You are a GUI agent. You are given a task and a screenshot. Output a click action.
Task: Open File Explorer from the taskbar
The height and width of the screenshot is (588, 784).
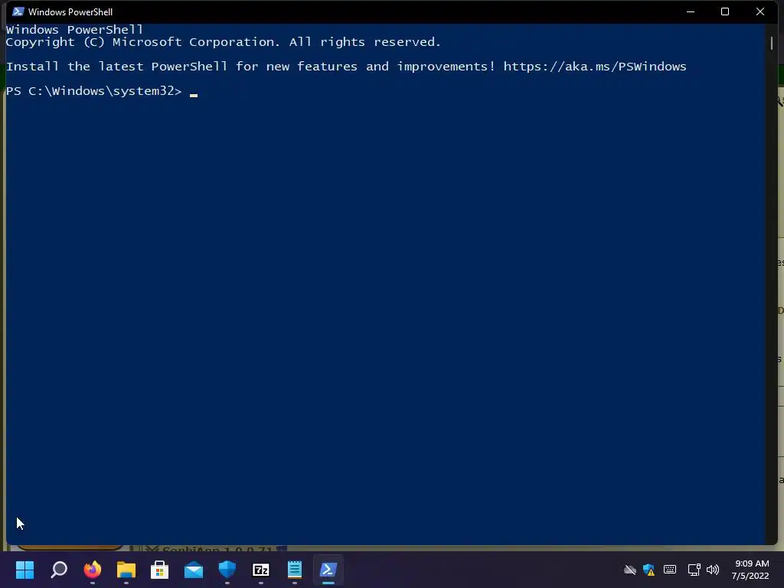point(126,570)
